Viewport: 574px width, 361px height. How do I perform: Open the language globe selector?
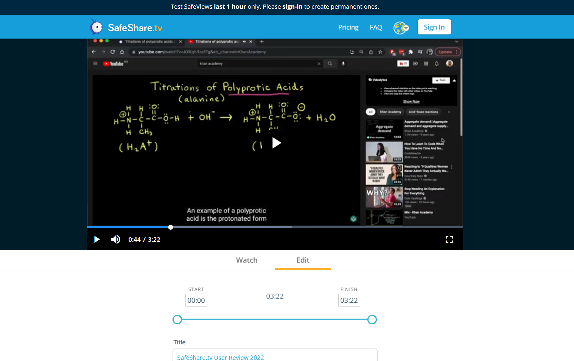point(399,27)
